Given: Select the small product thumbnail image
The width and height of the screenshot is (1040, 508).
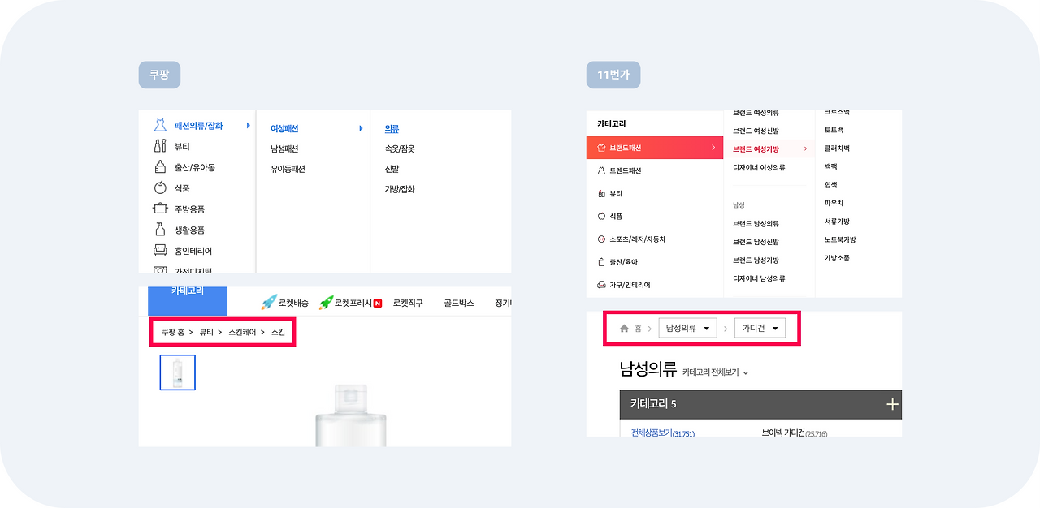Looking at the screenshot, I should point(177,372).
